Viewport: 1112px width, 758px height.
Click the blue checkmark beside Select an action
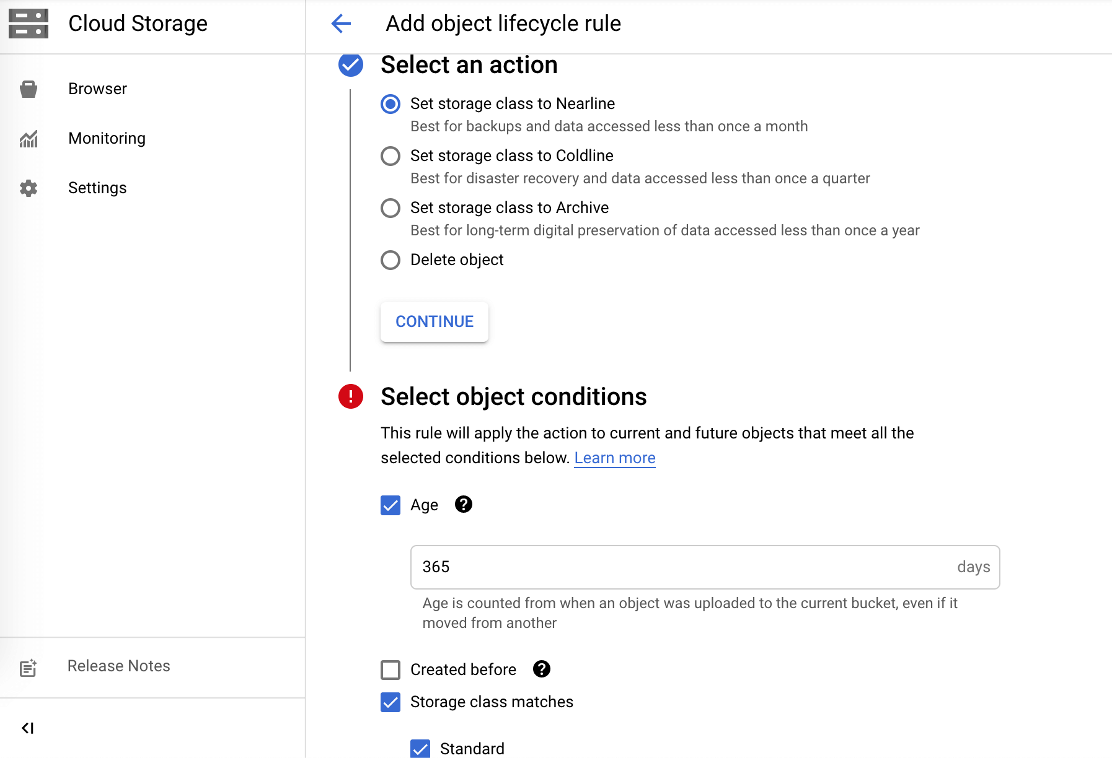pos(350,64)
